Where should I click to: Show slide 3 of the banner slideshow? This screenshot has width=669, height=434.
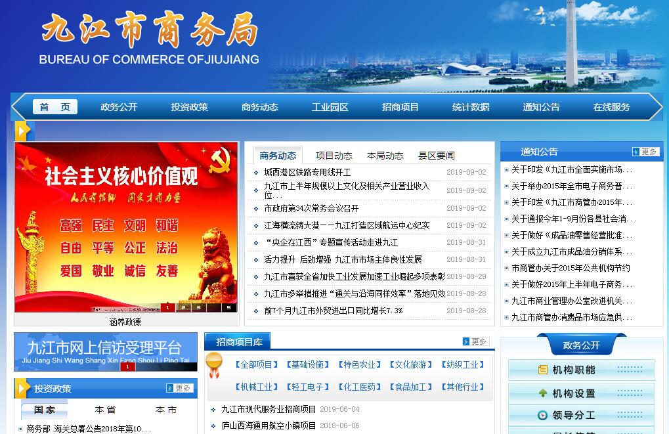[x=198, y=307]
